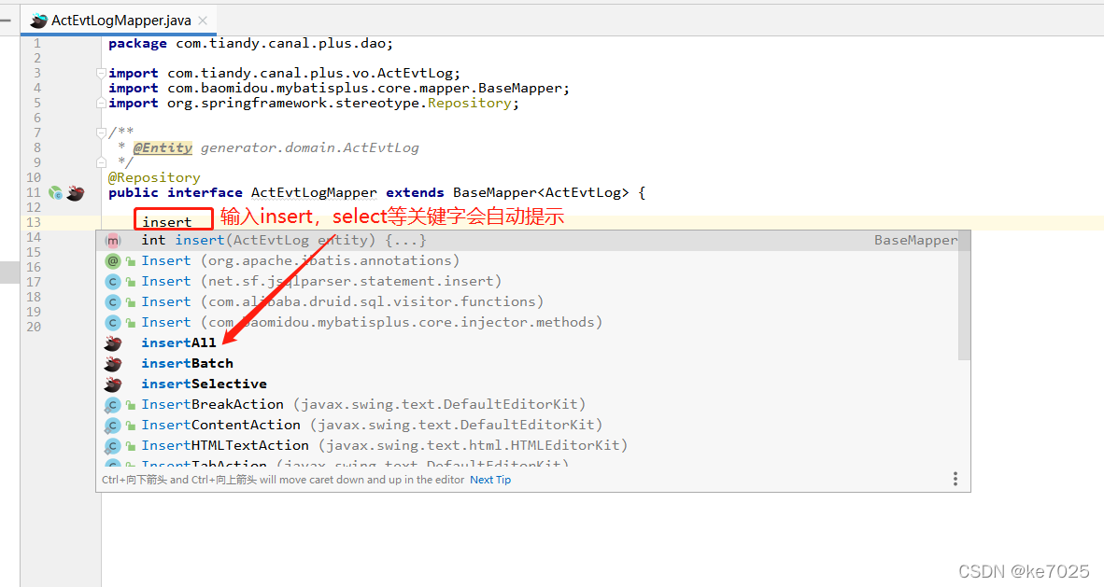Viewport: 1104px width, 587px height.
Task: Click the class icon for the jsqlparser Insert
Action: pos(113,281)
